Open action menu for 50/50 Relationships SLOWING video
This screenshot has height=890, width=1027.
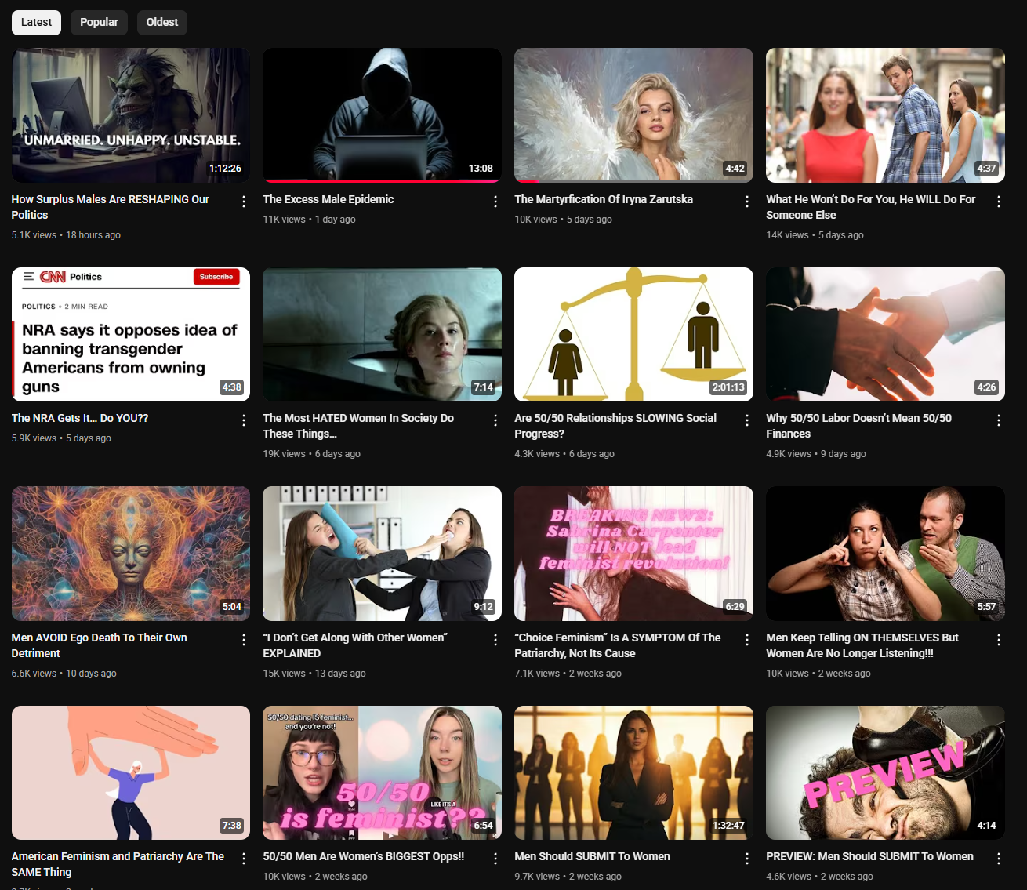pyautogui.click(x=747, y=420)
